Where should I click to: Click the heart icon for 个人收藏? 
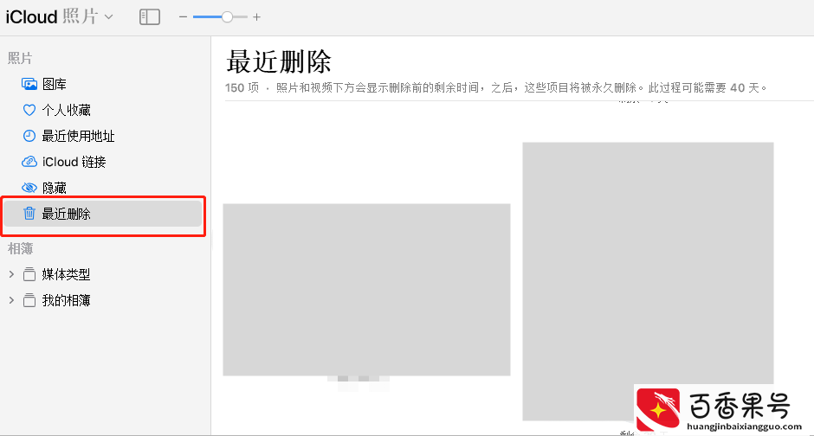pyautogui.click(x=29, y=110)
